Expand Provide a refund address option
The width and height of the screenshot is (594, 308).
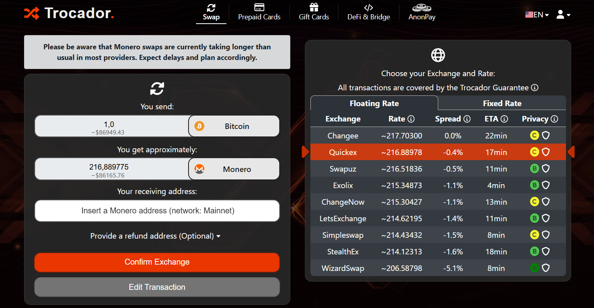[x=155, y=236]
